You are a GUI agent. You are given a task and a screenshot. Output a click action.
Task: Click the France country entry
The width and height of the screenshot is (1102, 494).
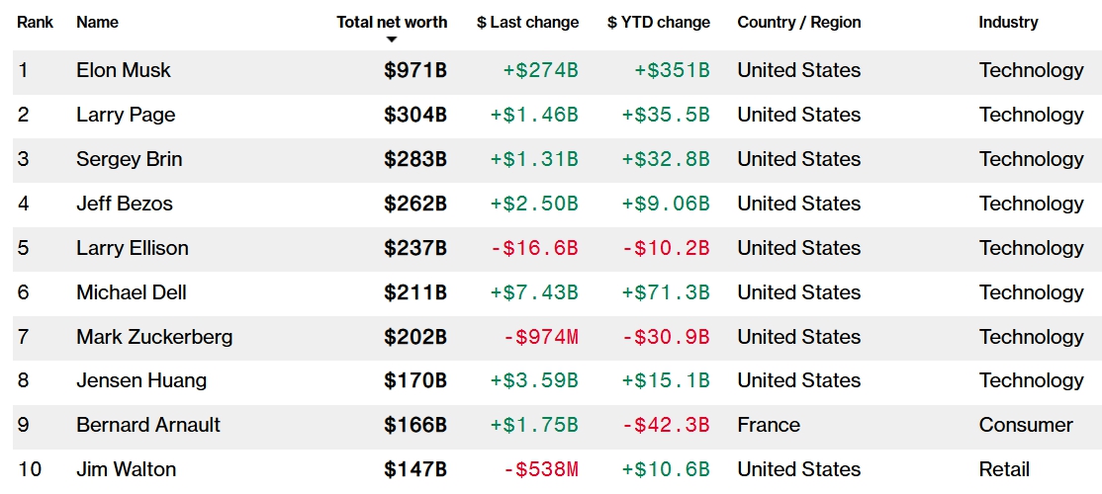769,425
